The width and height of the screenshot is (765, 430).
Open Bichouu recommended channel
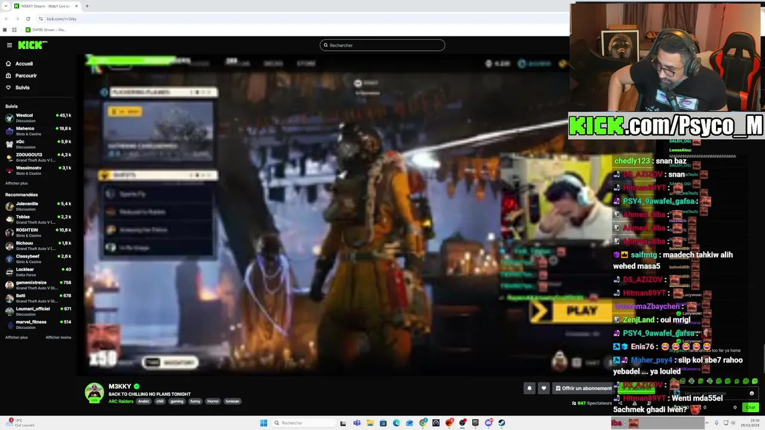coord(38,245)
